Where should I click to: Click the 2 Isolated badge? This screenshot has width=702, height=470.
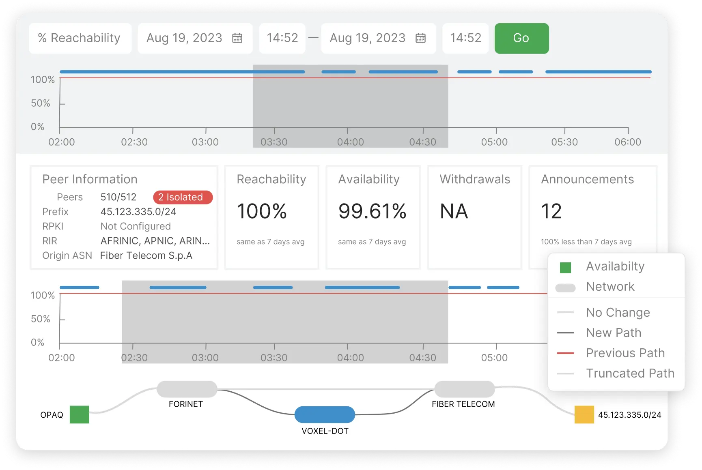tap(183, 197)
